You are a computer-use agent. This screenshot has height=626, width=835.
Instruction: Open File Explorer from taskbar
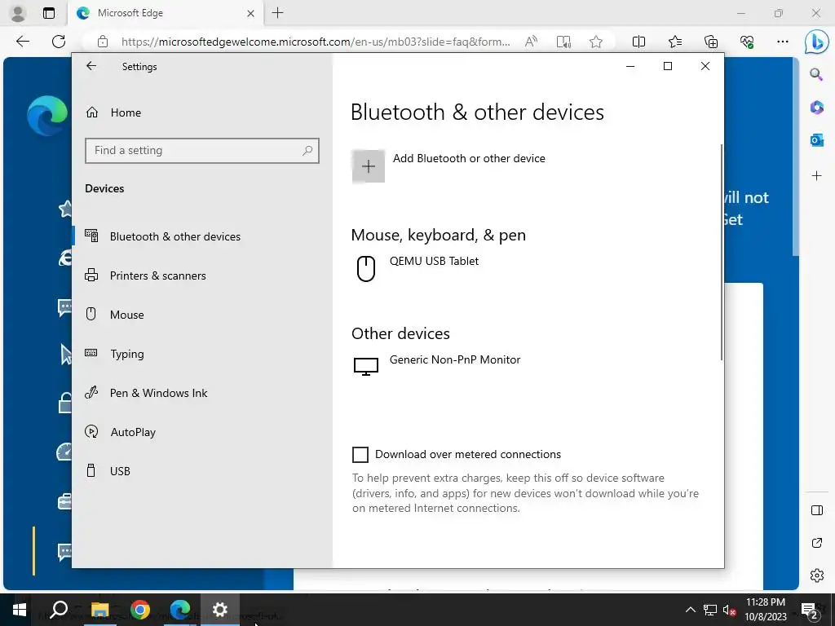[99, 610]
